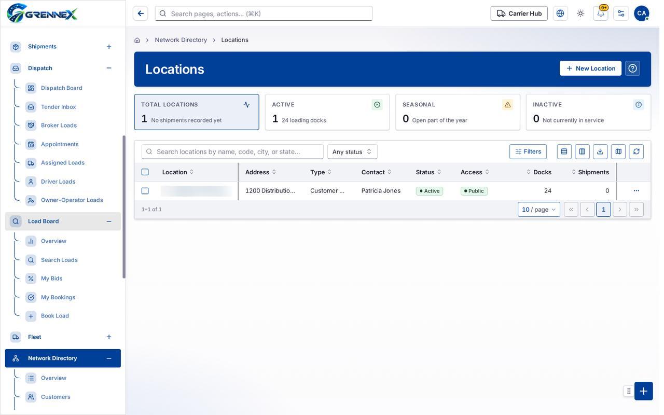The height and width of the screenshot is (415, 664).
Task: Expand the Fleet sidebar section
Action: tap(109, 337)
